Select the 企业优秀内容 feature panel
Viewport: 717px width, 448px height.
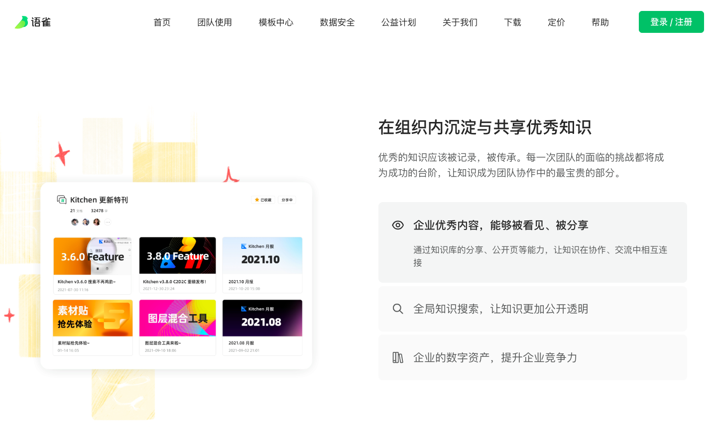532,242
